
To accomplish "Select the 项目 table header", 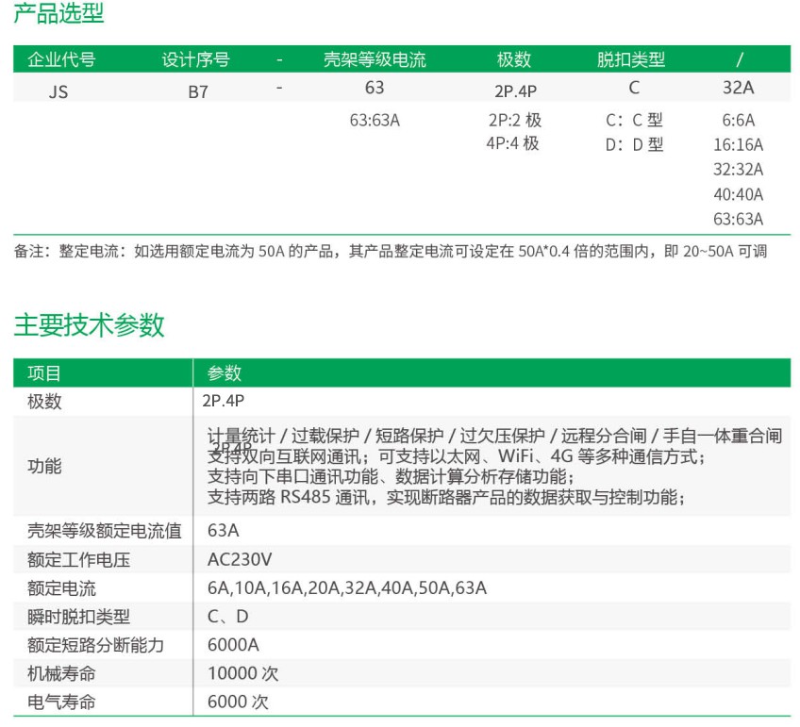I will (44, 372).
